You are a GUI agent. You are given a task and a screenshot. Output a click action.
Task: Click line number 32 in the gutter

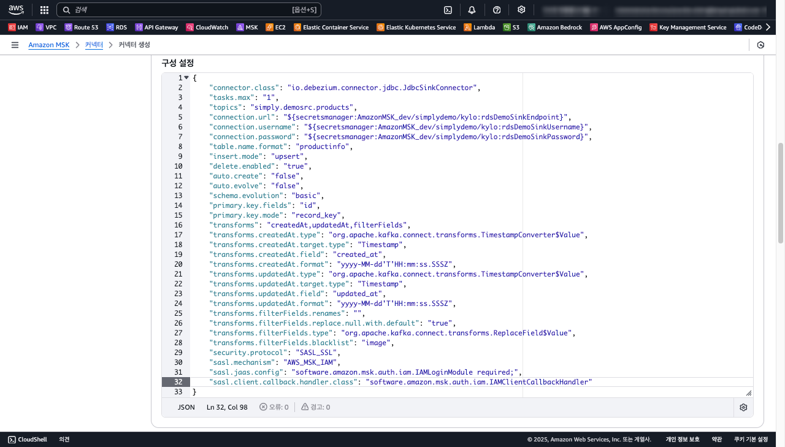coord(178,382)
